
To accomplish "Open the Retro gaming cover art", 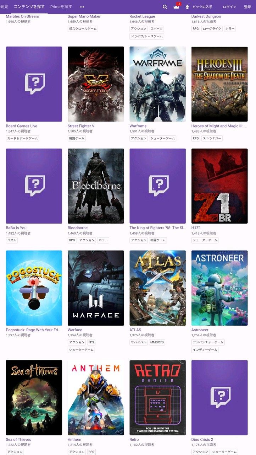I will click(x=158, y=397).
